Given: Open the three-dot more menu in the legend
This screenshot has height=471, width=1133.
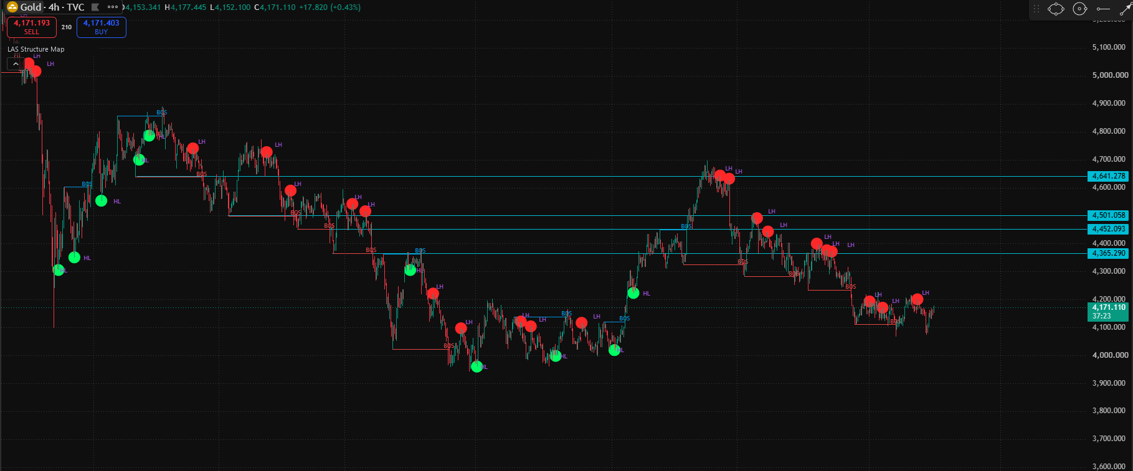Looking at the screenshot, I should tap(113, 7).
